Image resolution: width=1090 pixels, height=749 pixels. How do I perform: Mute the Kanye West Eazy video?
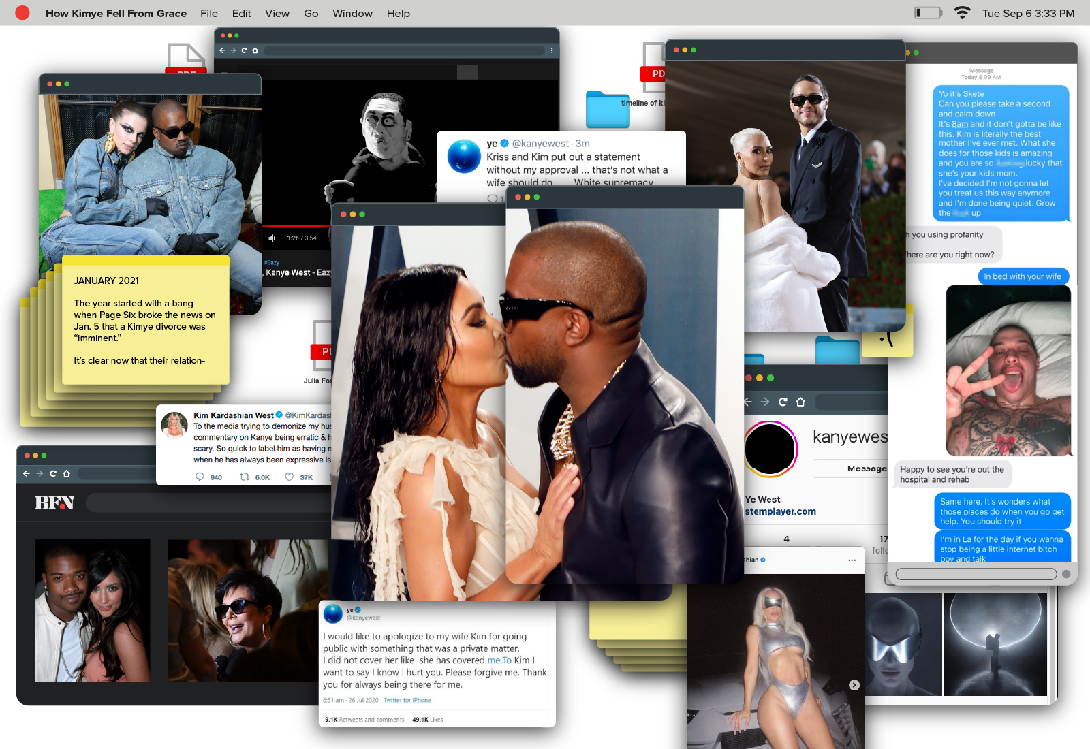pyautogui.click(x=272, y=238)
